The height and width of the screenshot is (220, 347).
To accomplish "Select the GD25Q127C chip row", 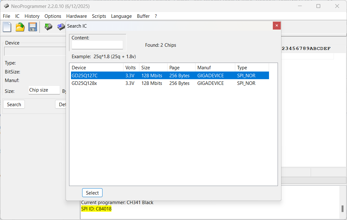I will pos(170,75).
